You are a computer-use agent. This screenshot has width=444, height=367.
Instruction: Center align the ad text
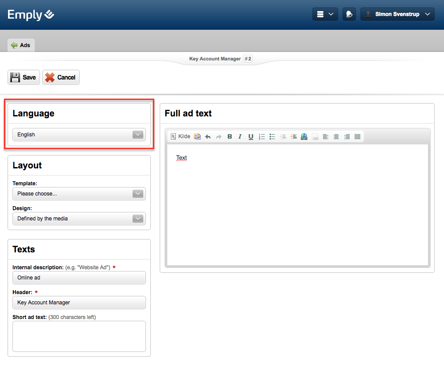click(x=336, y=136)
